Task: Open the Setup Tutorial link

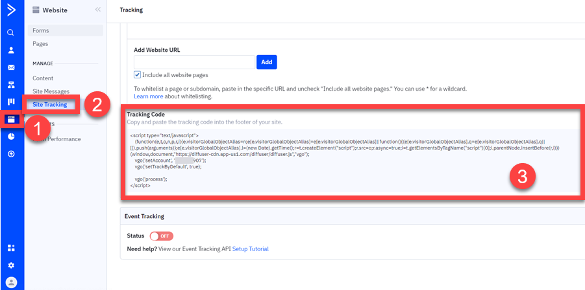Action: (x=251, y=249)
